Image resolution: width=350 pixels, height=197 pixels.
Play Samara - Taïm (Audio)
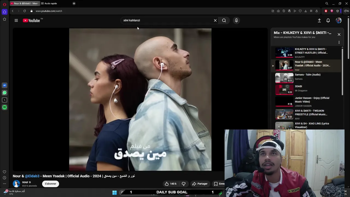pyautogui.click(x=306, y=78)
